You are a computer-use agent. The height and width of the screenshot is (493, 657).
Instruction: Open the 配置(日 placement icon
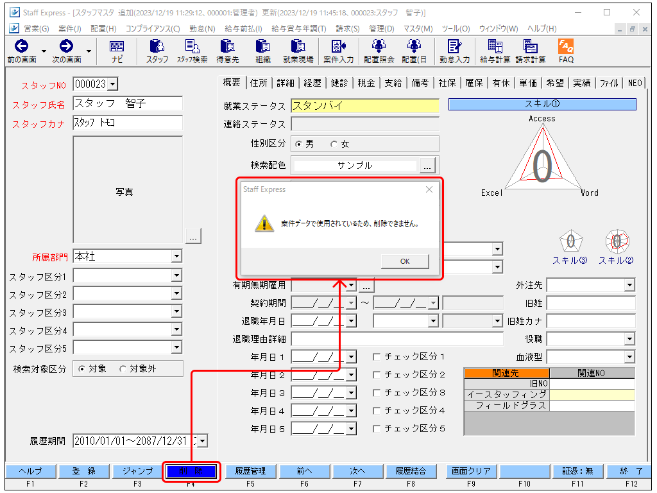click(414, 51)
